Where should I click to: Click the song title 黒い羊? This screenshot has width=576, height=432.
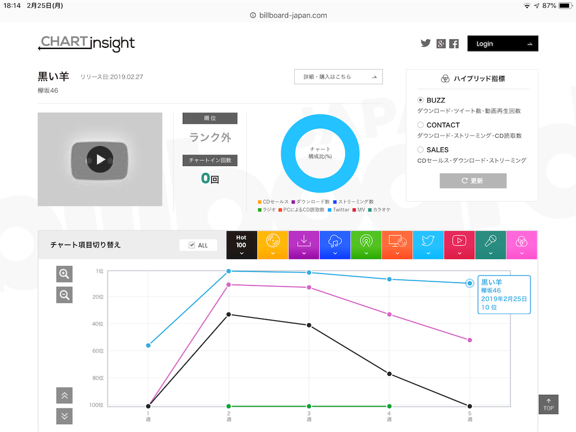[x=53, y=76]
